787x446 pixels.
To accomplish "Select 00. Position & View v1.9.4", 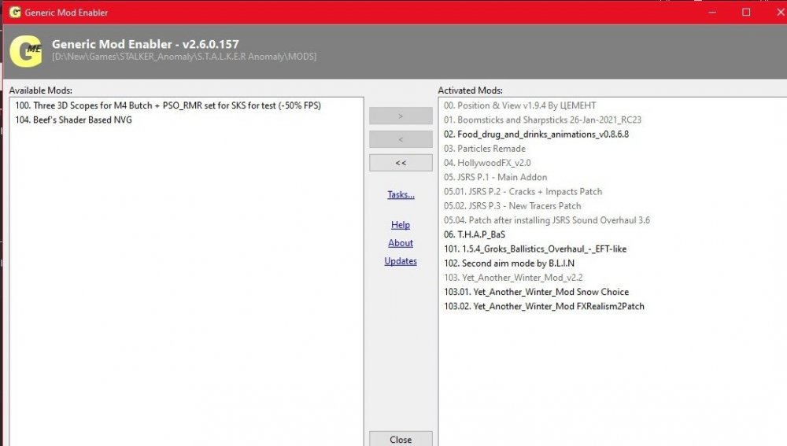I will pyautogui.click(x=520, y=105).
